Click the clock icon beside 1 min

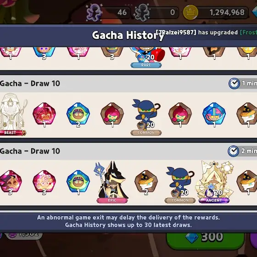[234, 84]
